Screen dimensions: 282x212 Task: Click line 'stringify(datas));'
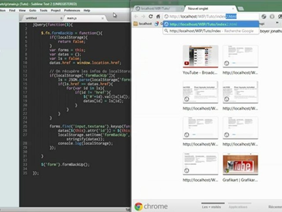(85, 139)
